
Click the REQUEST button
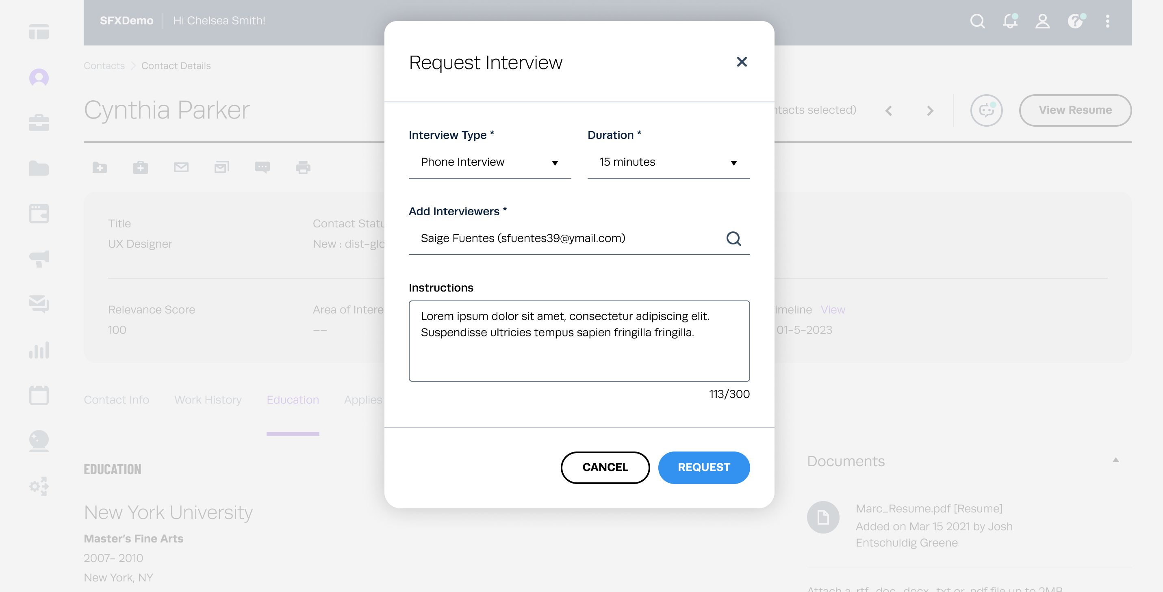pyautogui.click(x=703, y=467)
